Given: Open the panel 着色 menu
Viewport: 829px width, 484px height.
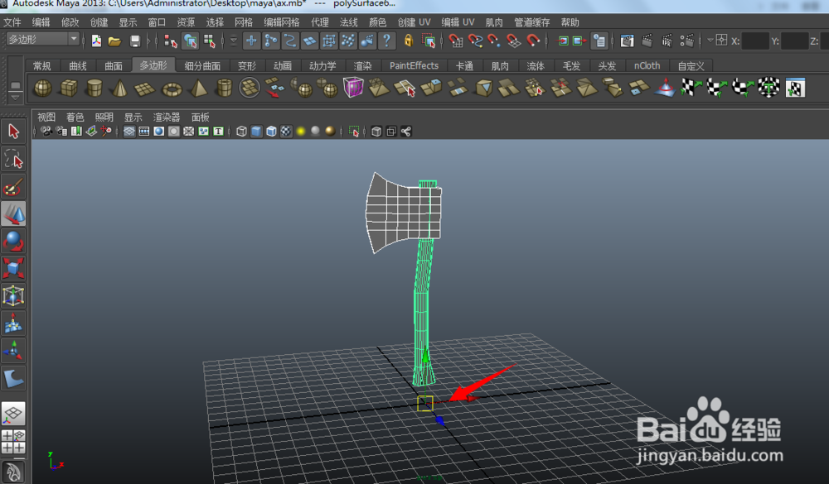Looking at the screenshot, I should (x=75, y=117).
